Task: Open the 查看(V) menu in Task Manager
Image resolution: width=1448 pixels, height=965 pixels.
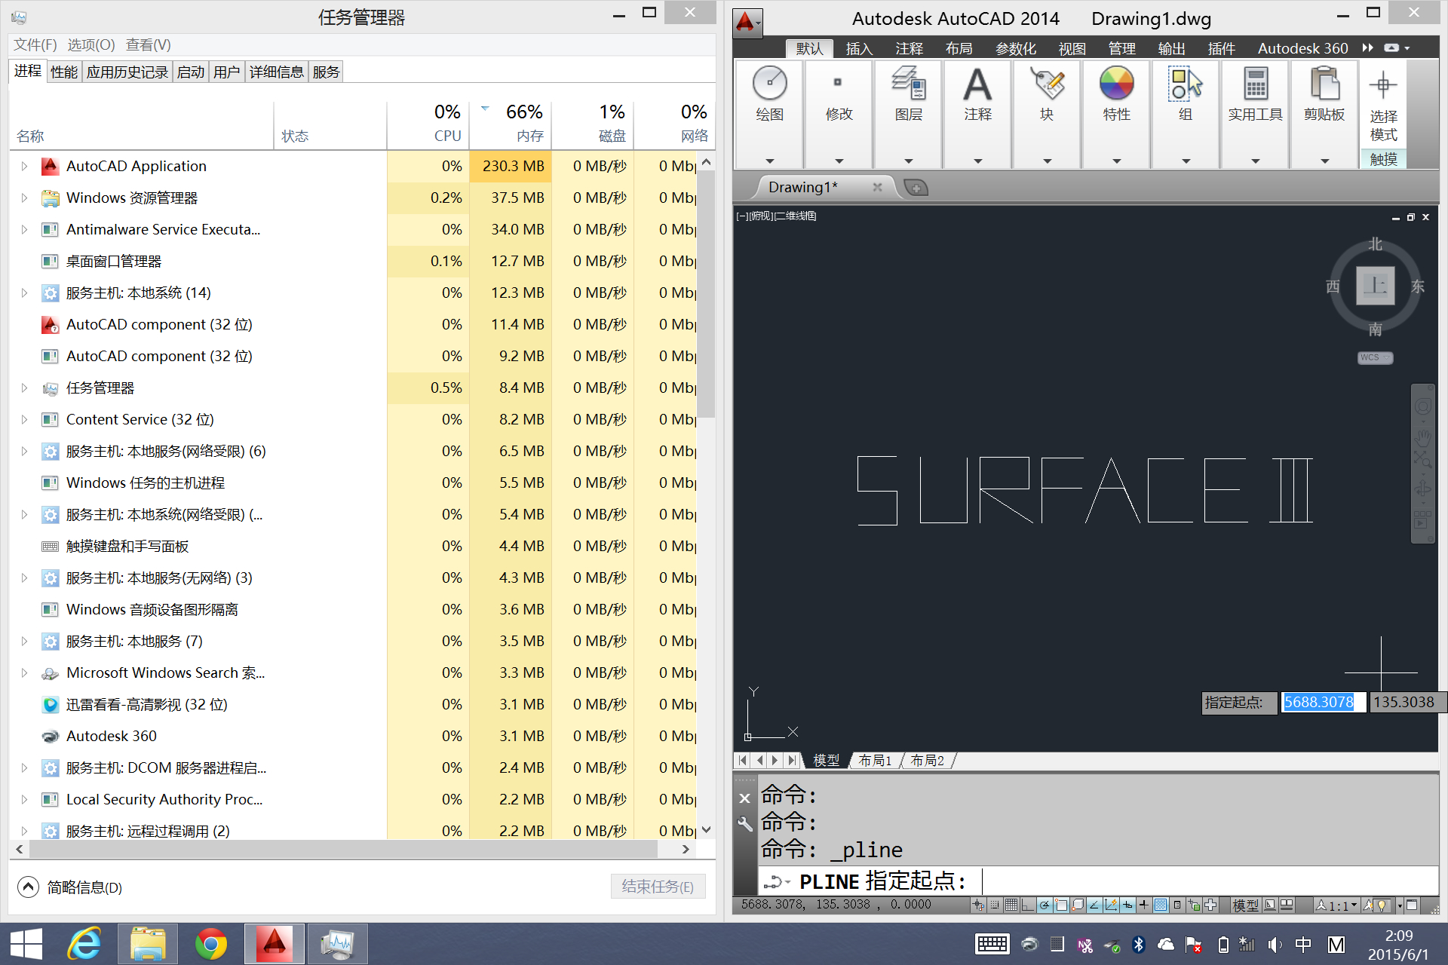Action: 149,45
